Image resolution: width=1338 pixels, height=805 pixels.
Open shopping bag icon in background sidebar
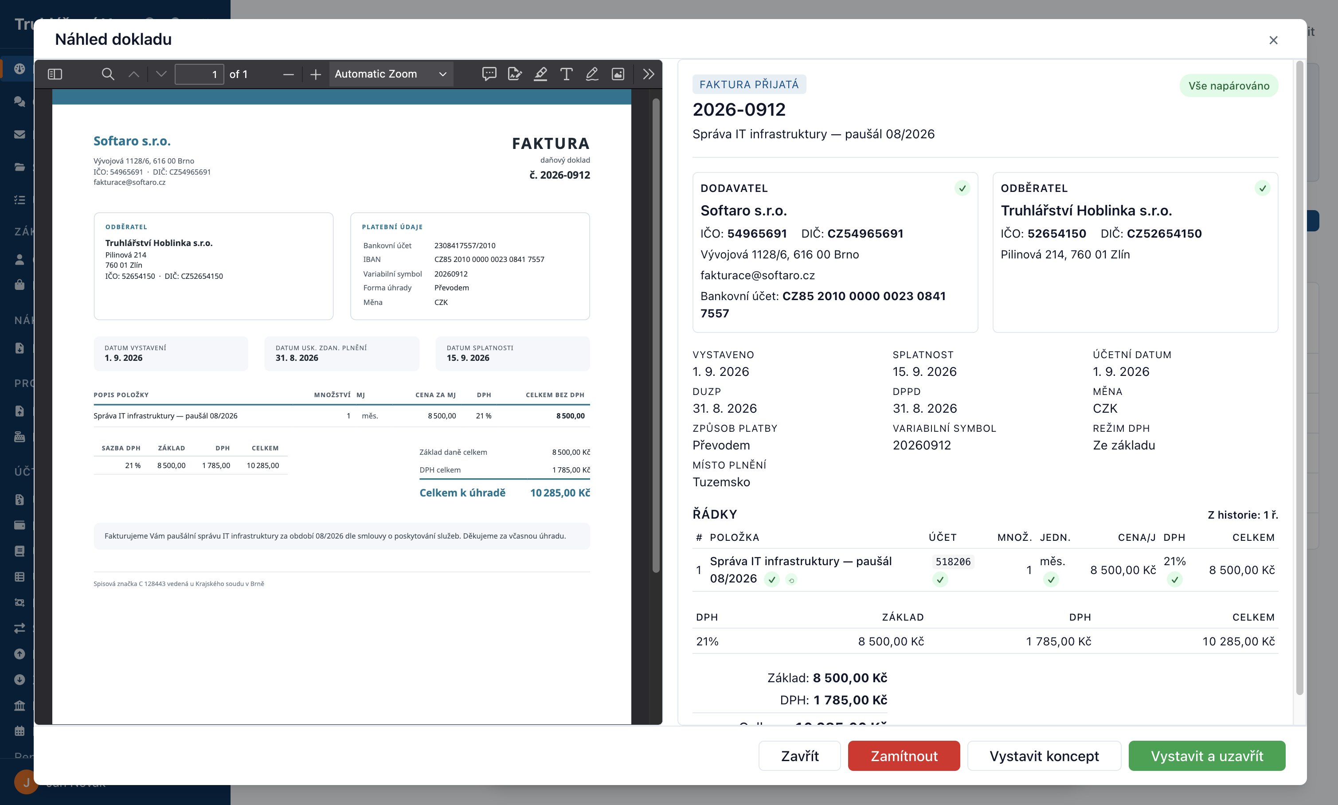[x=20, y=285]
